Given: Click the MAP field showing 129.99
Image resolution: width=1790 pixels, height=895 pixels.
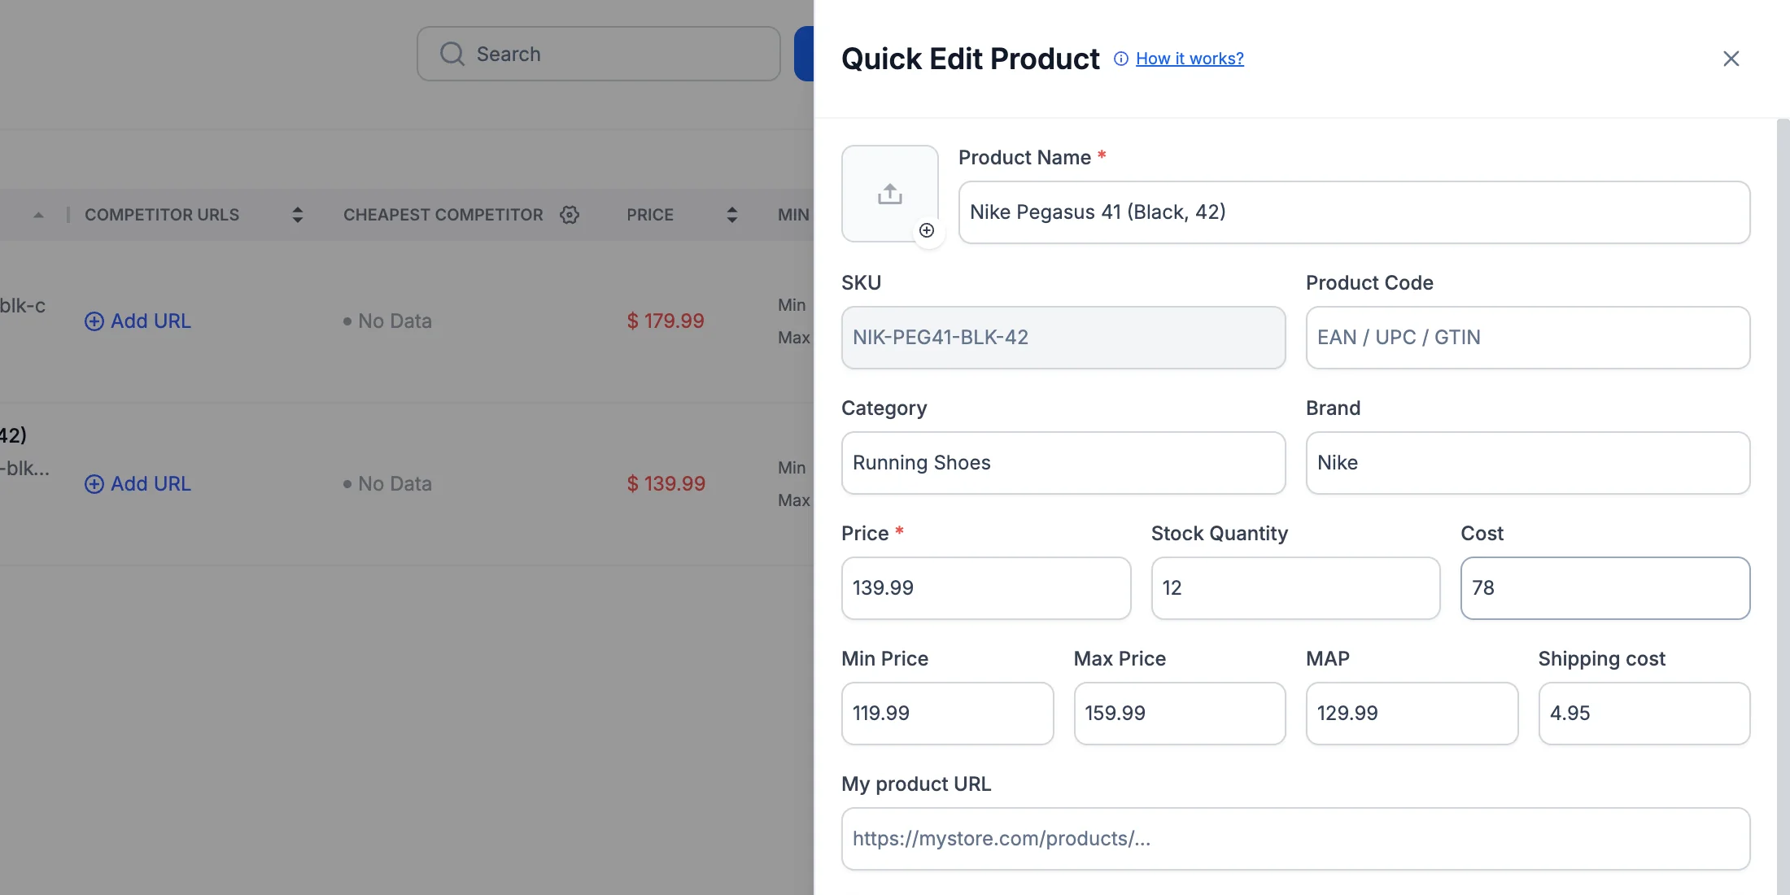Looking at the screenshot, I should (x=1412, y=714).
